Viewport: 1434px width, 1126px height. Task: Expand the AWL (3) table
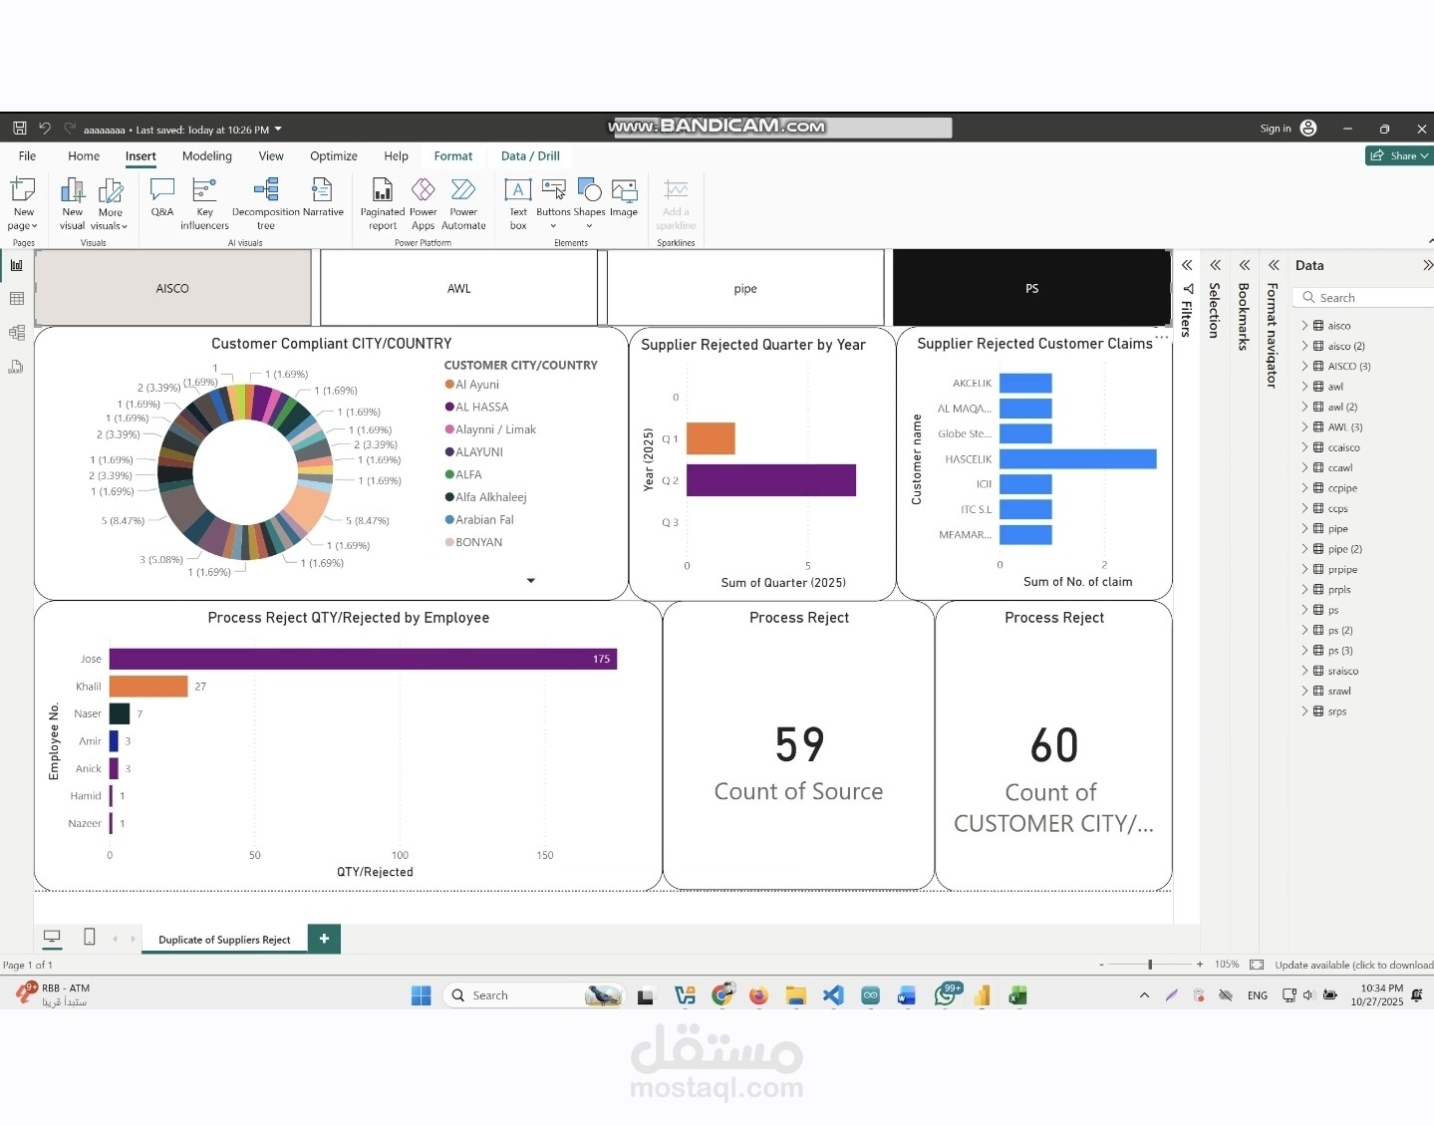[x=1304, y=427]
